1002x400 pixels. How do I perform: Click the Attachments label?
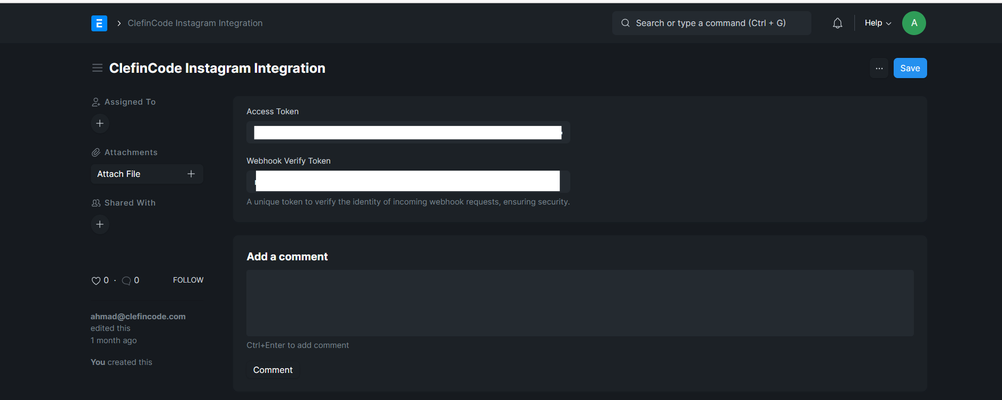point(131,152)
